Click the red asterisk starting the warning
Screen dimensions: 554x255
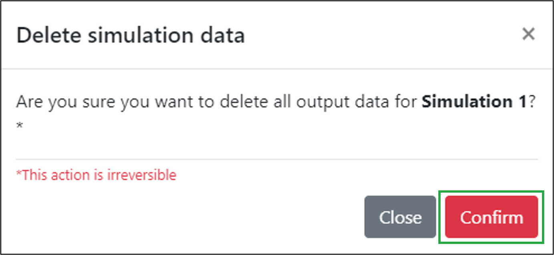click(18, 173)
